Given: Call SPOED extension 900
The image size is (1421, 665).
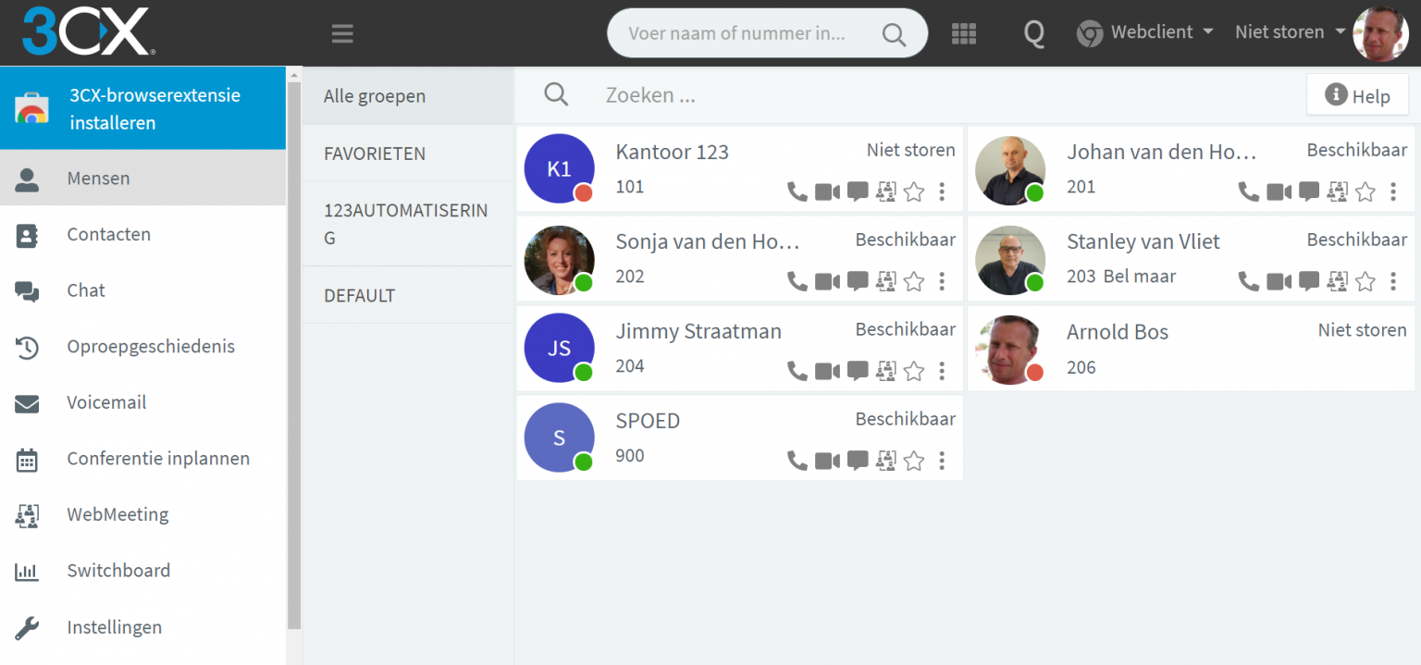Looking at the screenshot, I should tap(797, 461).
